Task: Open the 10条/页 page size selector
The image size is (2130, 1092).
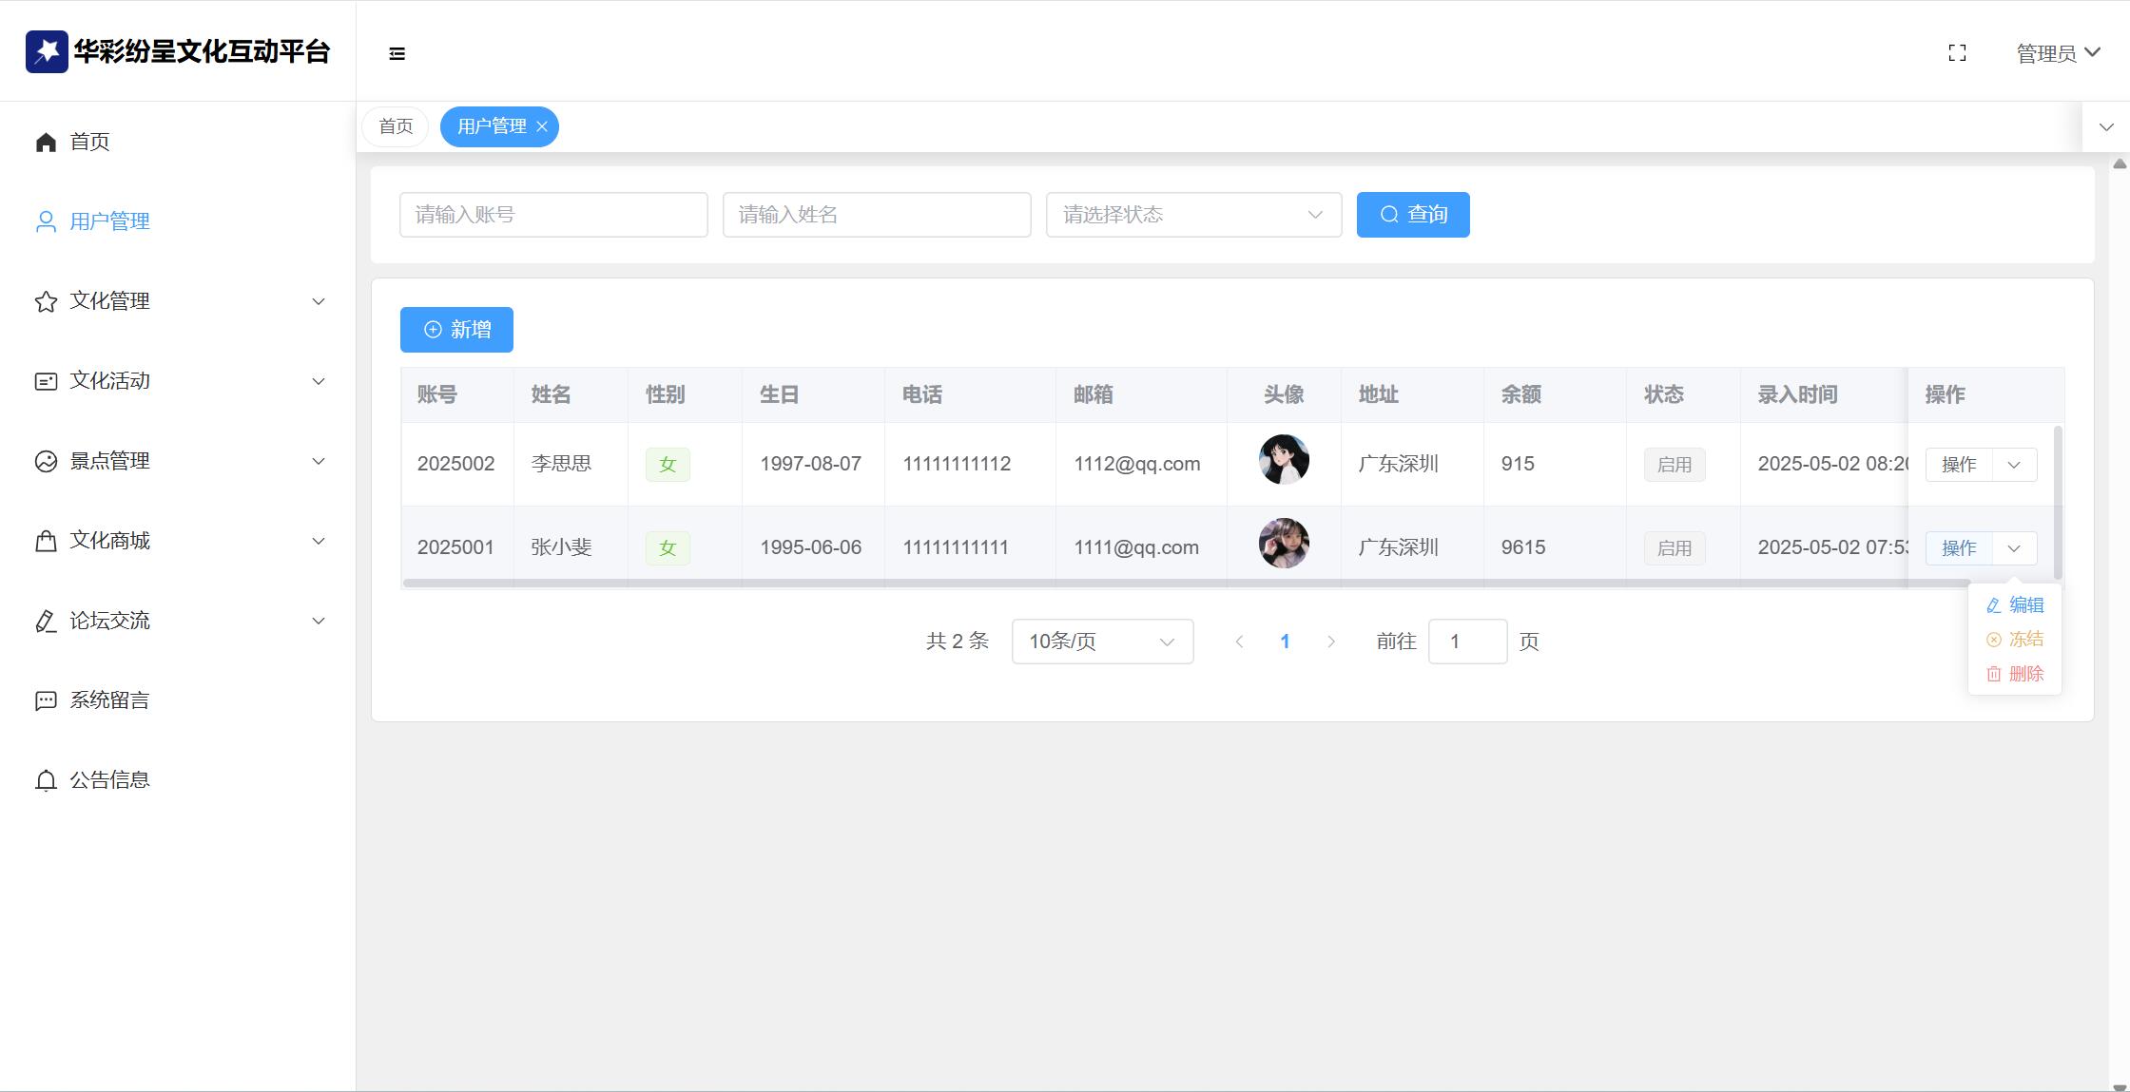Action: pyautogui.click(x=1102, y=642)
